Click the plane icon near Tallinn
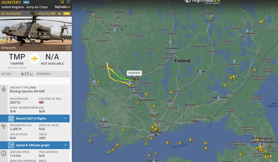Screen dimensions: 278x162 (149, 155)
